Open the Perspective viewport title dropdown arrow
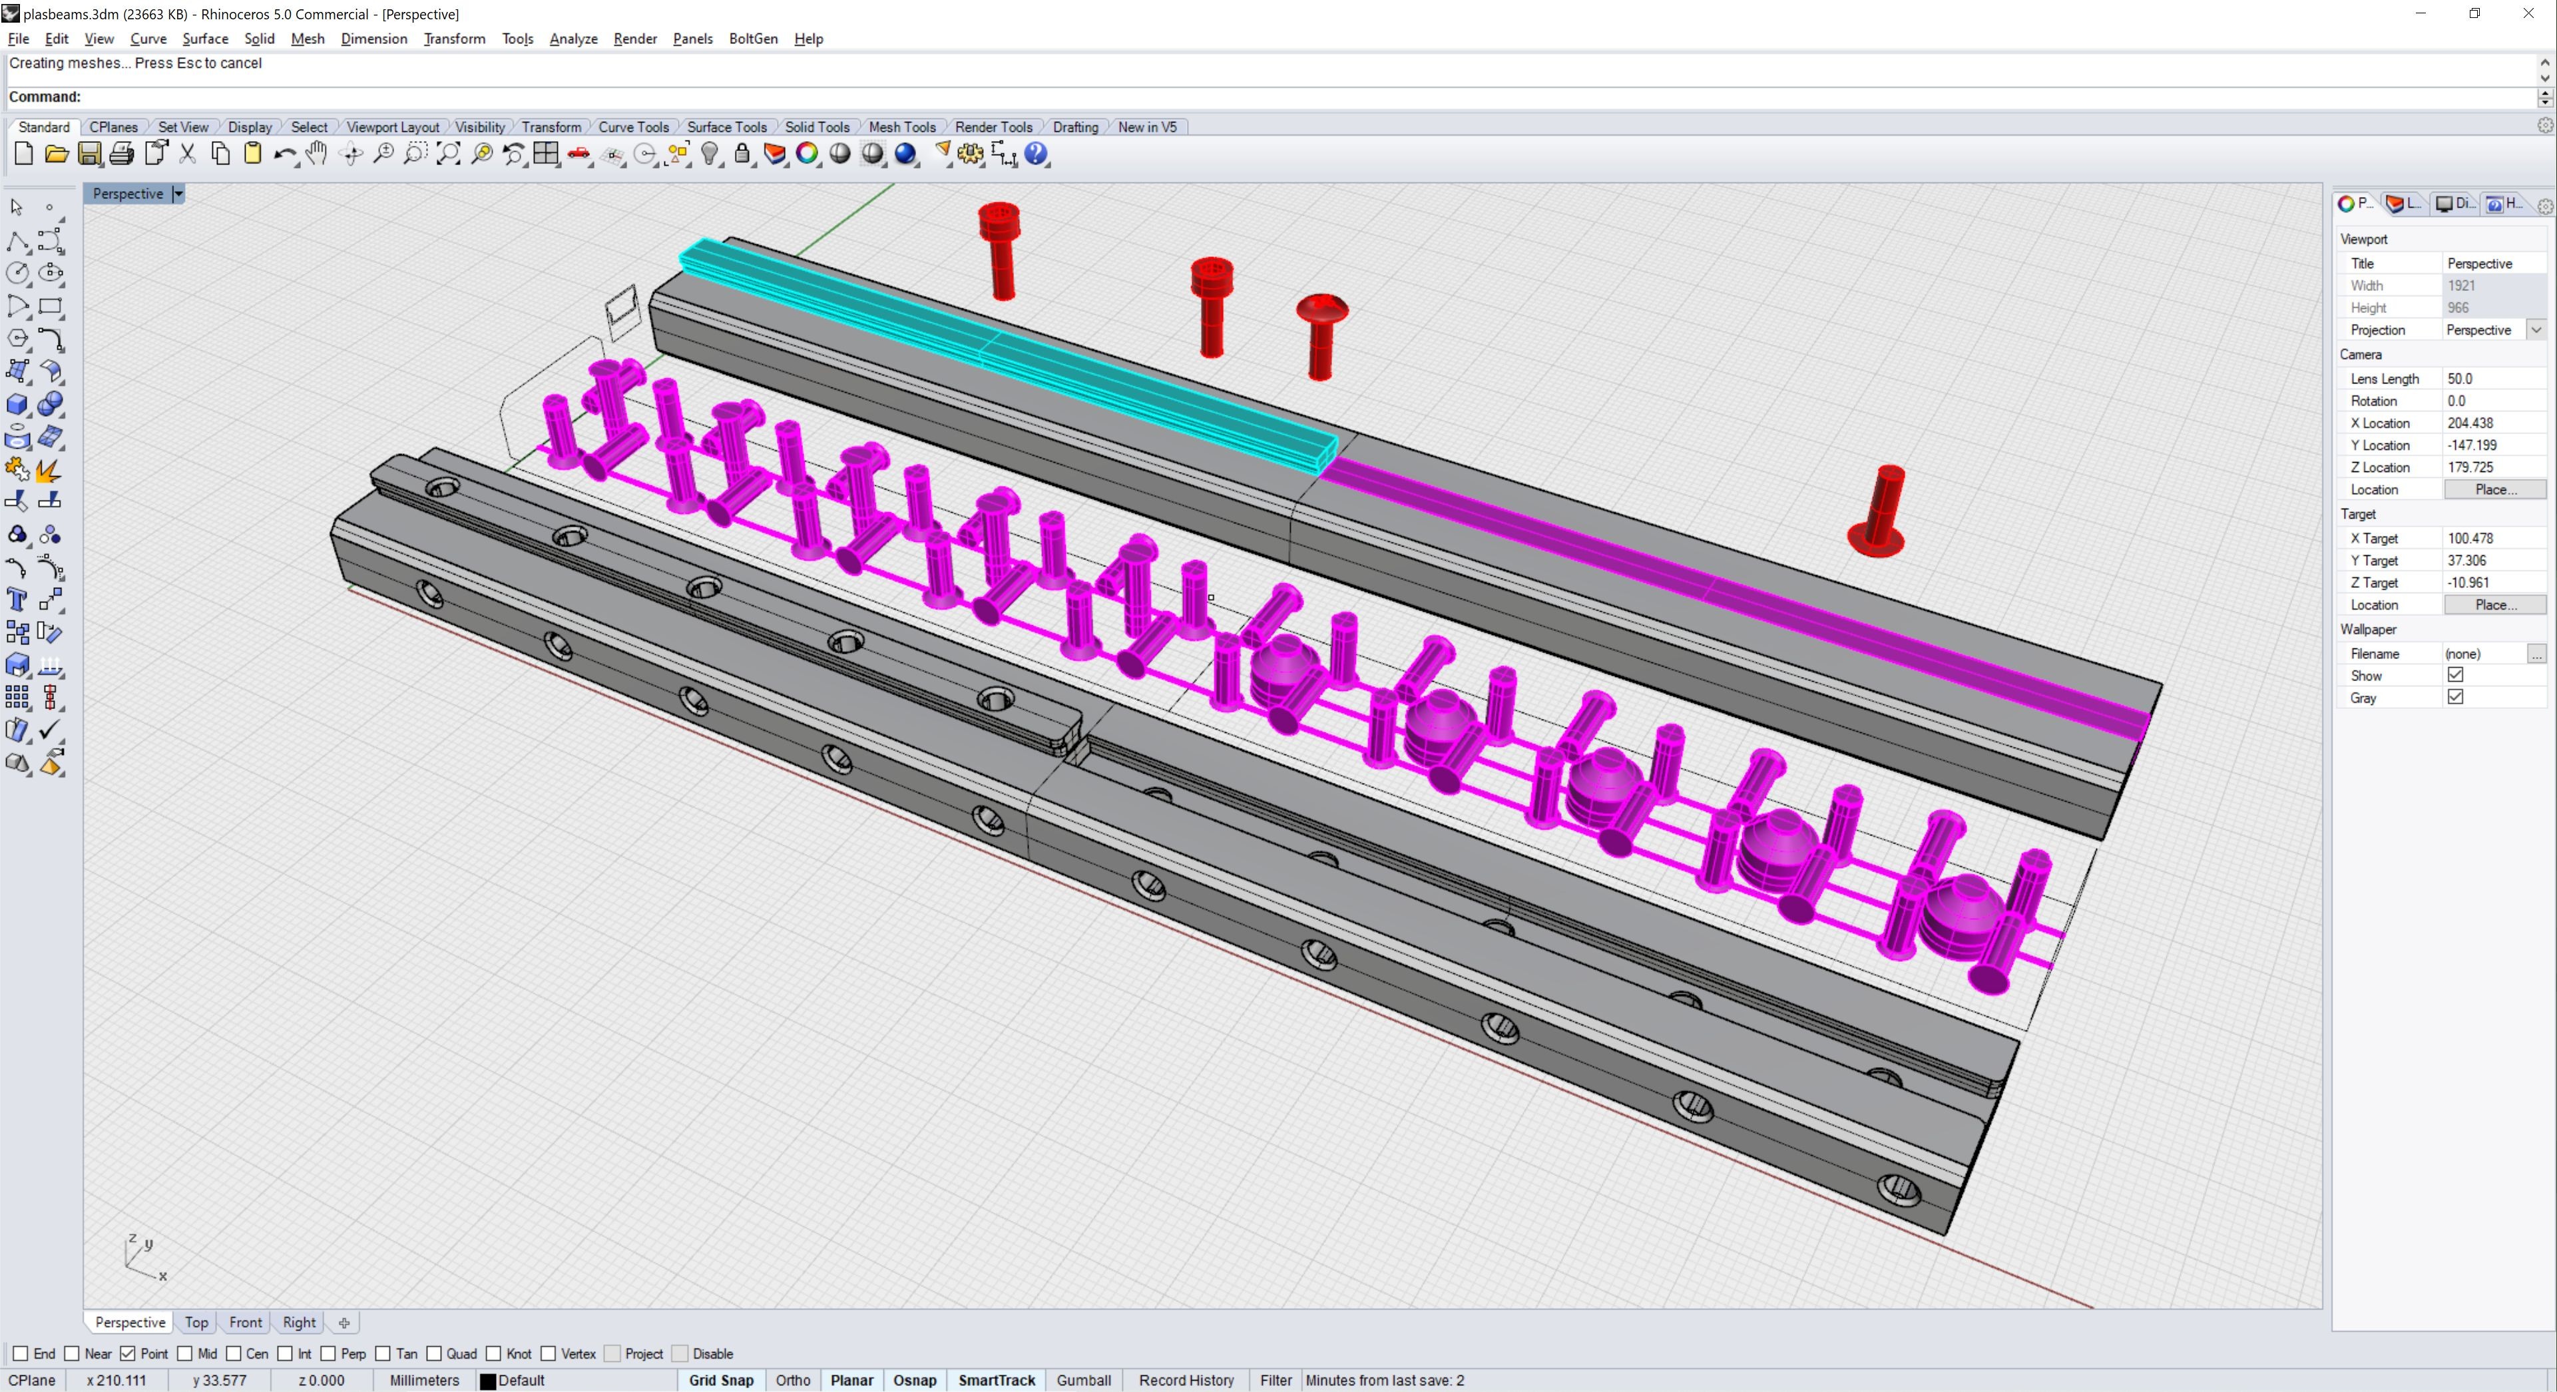This screenshot has height=1392, width=2557. pyautogui.click(x=178, y=194)
